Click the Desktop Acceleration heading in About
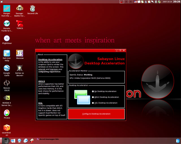Viewport: 181px width, 144px height. tap(50, 59)
